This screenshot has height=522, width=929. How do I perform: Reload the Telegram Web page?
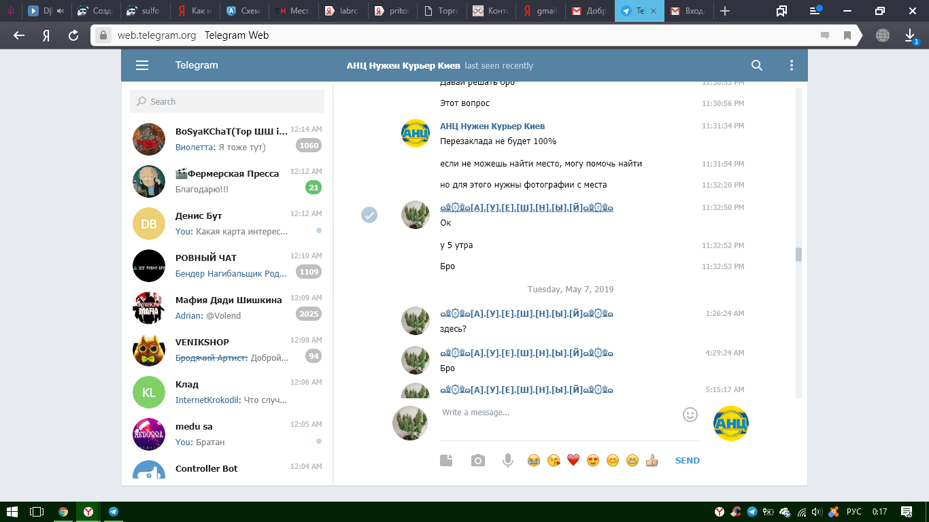tap(73, 35)
